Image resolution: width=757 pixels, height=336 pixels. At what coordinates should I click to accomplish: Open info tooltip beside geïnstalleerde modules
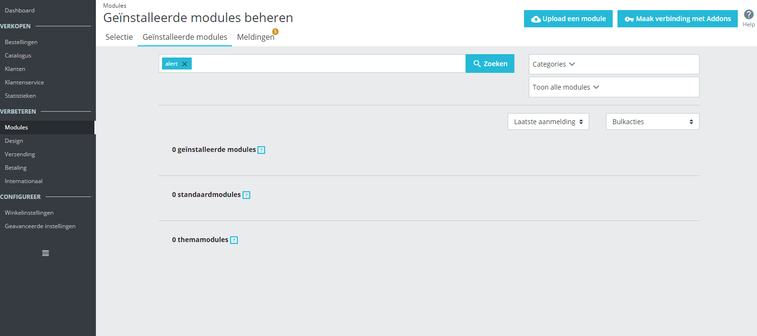(261, 150)
